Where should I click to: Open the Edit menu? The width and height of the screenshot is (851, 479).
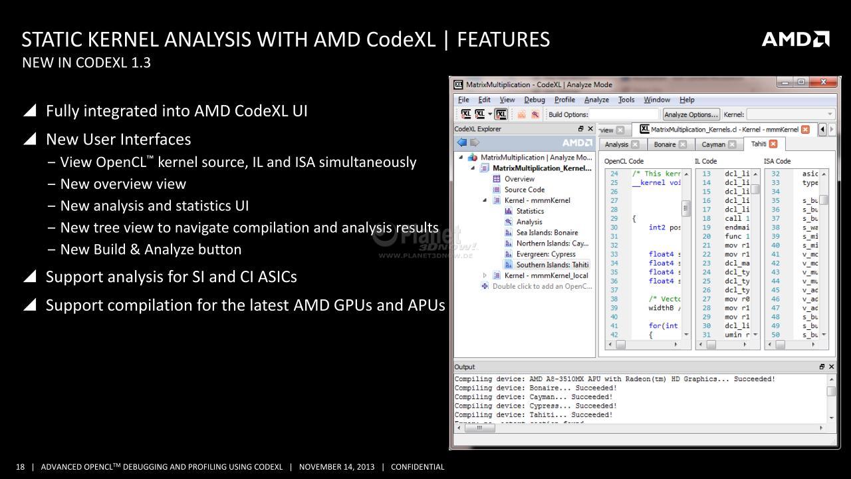(x=485, y=100)
